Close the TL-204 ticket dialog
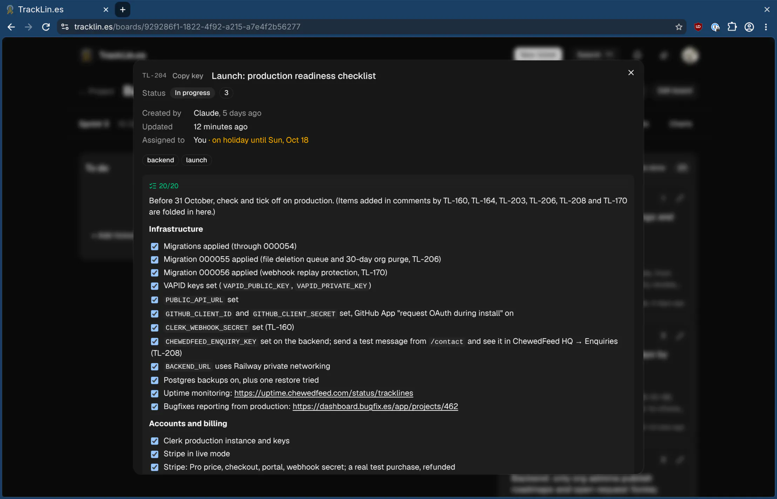Screen dimensions: 777x499 [631, 73]
